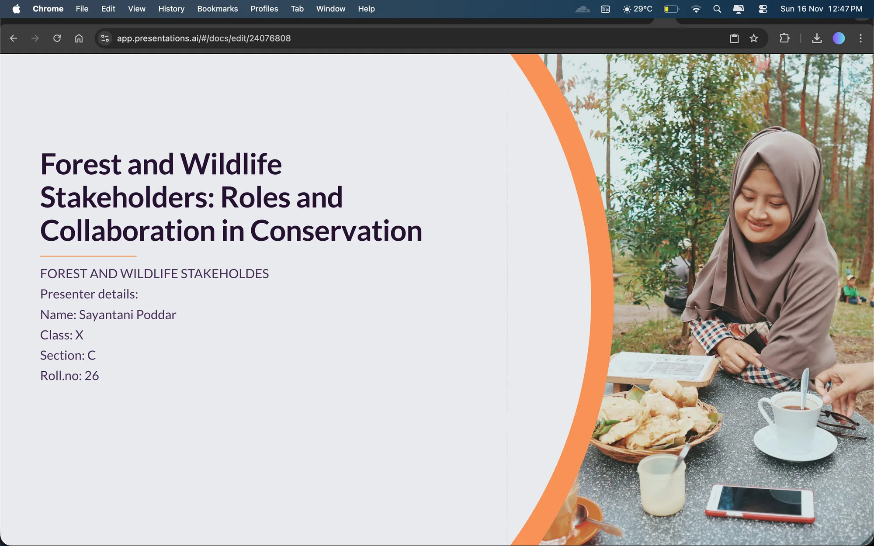The width and height of the screenshot is (874, 546).
Task: Click the screen mirroring display icon
Action: pyautogui.click(x=739, y=9)
